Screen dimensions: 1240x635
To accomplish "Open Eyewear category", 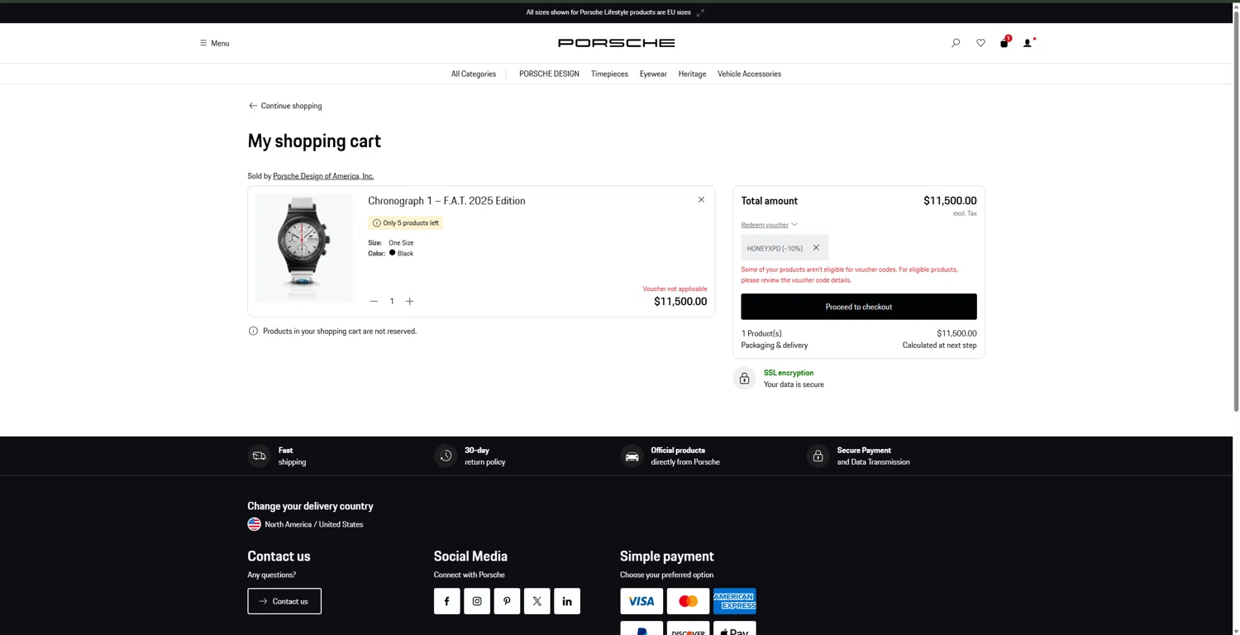I will [653, 74].
